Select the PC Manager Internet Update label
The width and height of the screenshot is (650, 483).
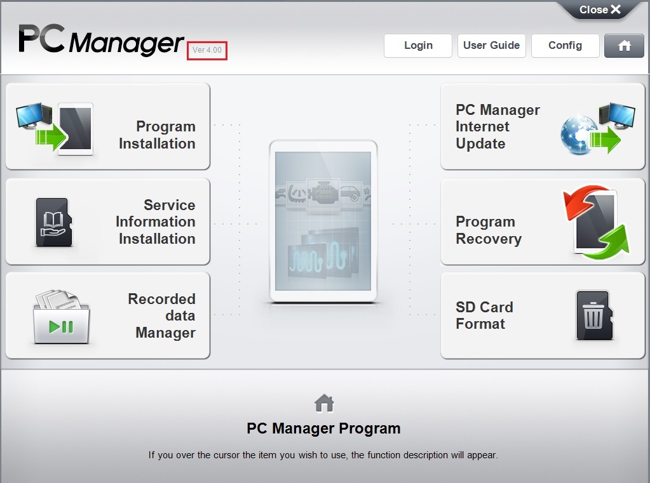click(x=498, y=126)
